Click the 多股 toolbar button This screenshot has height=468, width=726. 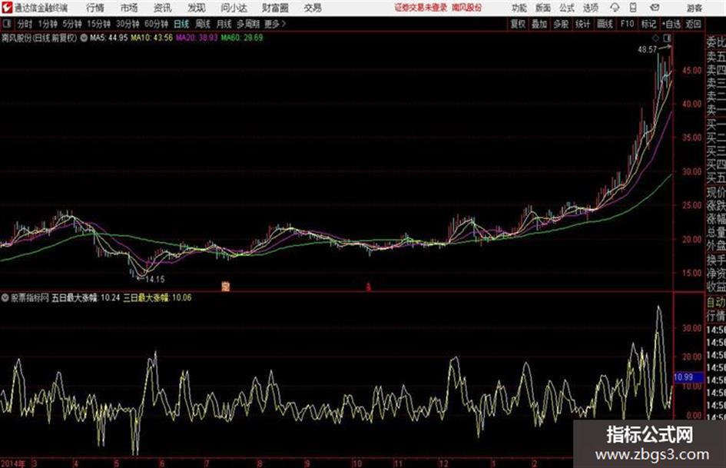[x=561, y=24]
